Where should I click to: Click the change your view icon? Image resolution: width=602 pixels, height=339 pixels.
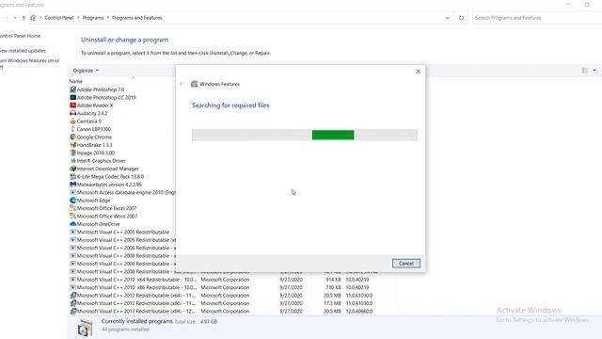tap(585, 71)
